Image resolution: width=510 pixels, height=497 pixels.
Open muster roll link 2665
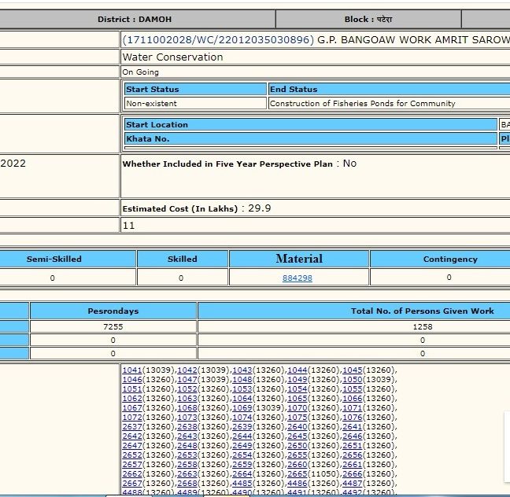click(x=297, y=473)
